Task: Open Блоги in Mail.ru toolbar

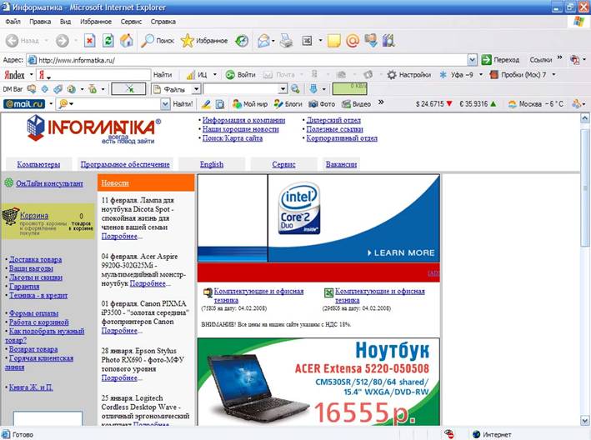Action: pyautogui.click(x=288, y=103)
